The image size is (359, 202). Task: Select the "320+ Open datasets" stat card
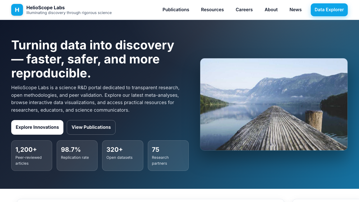(x=123, y=155)
